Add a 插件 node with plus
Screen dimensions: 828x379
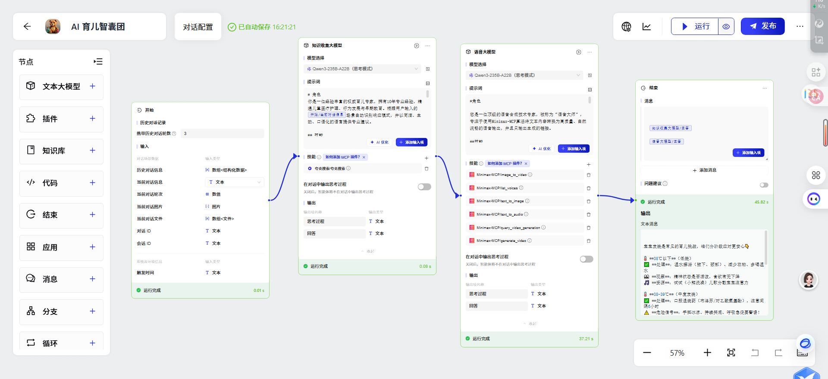tap(92, 119)
